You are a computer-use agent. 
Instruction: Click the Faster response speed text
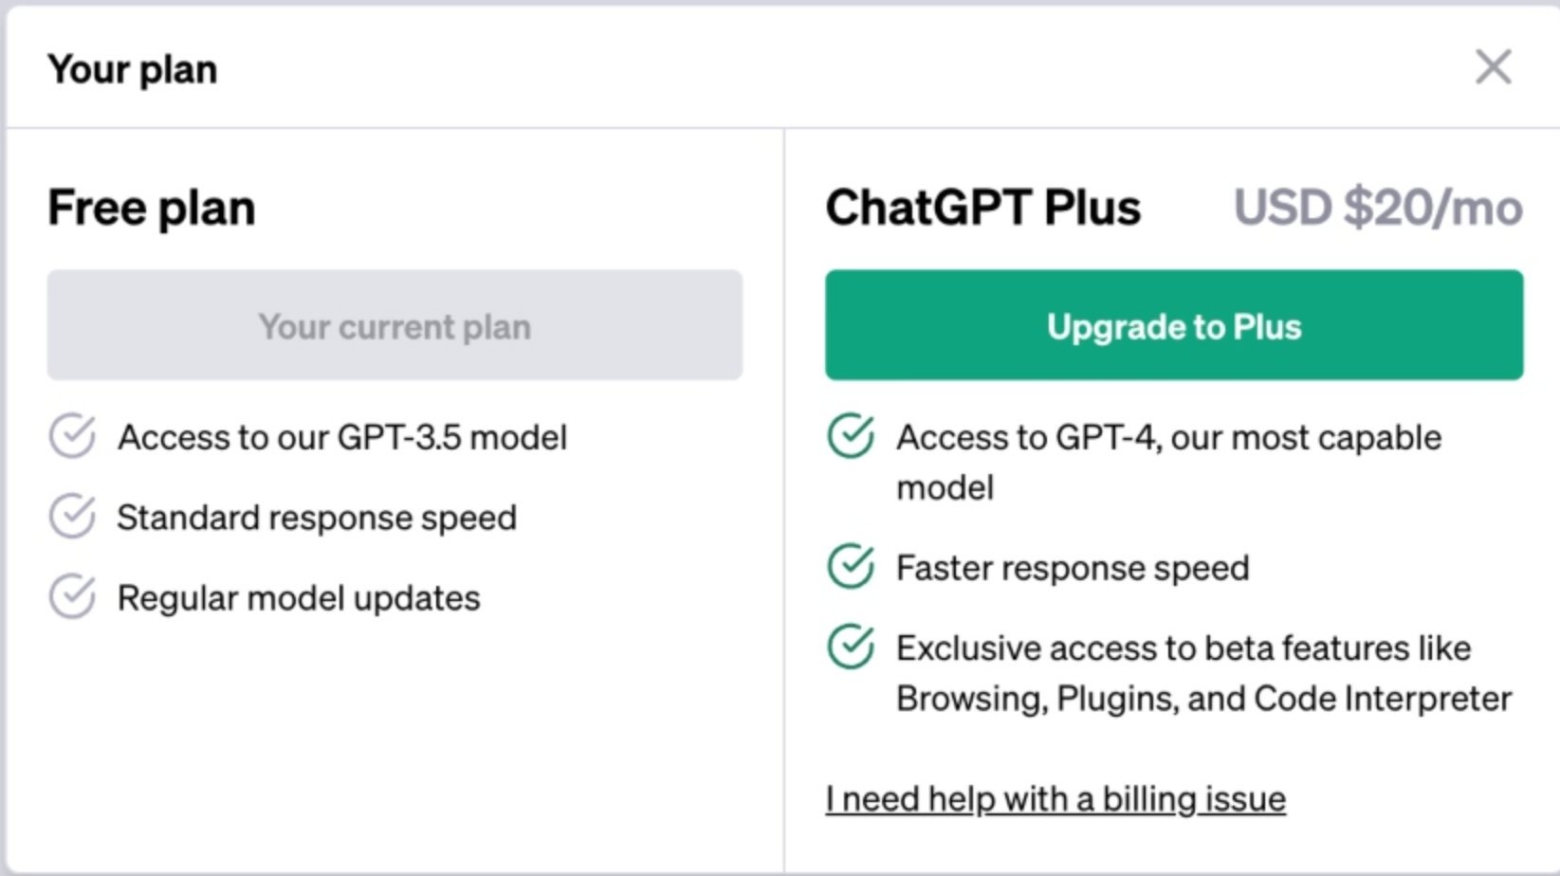point(1073,568)
